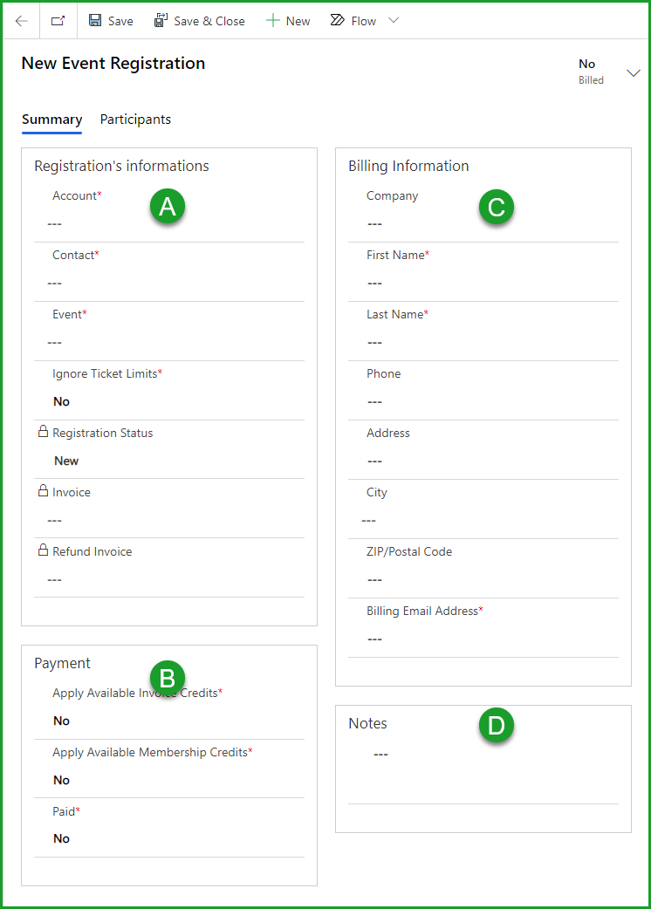Screen dimensions: 651x909
Task: Expand the No Billed header chevron
Action: click(634, 73)
